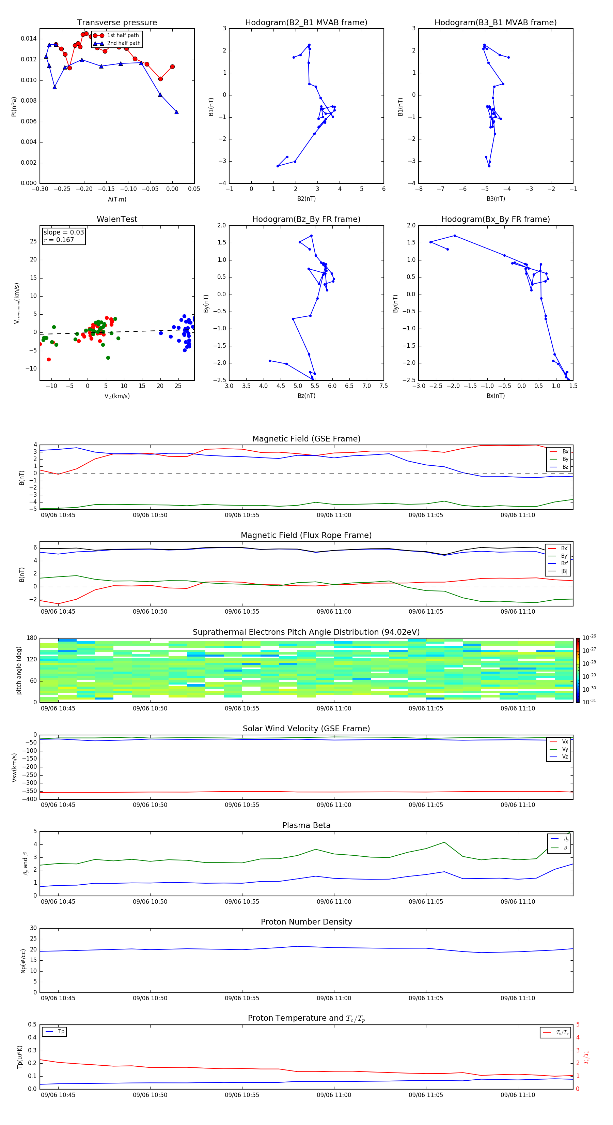Click the "Tp" legend box in temperature plot
Viewport: 613px width, 1125px height.
[54, 1032]
